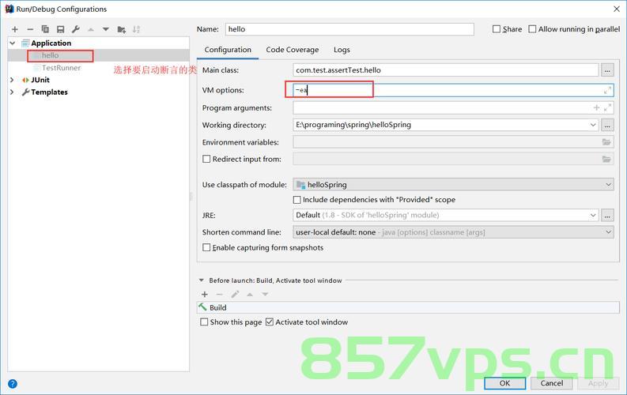Image resolution: width=627 pixels, height=395 pixels.
Task: Sort configurations alphabetically
Action: (136, 29)
